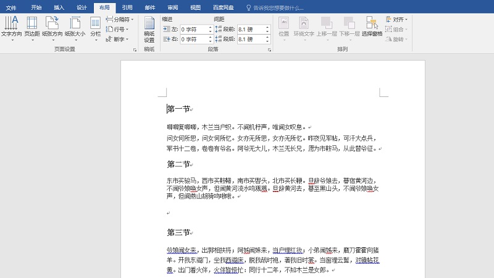Open 稿纸设置 manuscript paper settings

[149, 29]
